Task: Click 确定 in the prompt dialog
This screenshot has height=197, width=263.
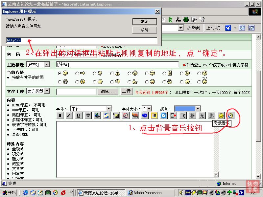Action: (x=144, y=22)
